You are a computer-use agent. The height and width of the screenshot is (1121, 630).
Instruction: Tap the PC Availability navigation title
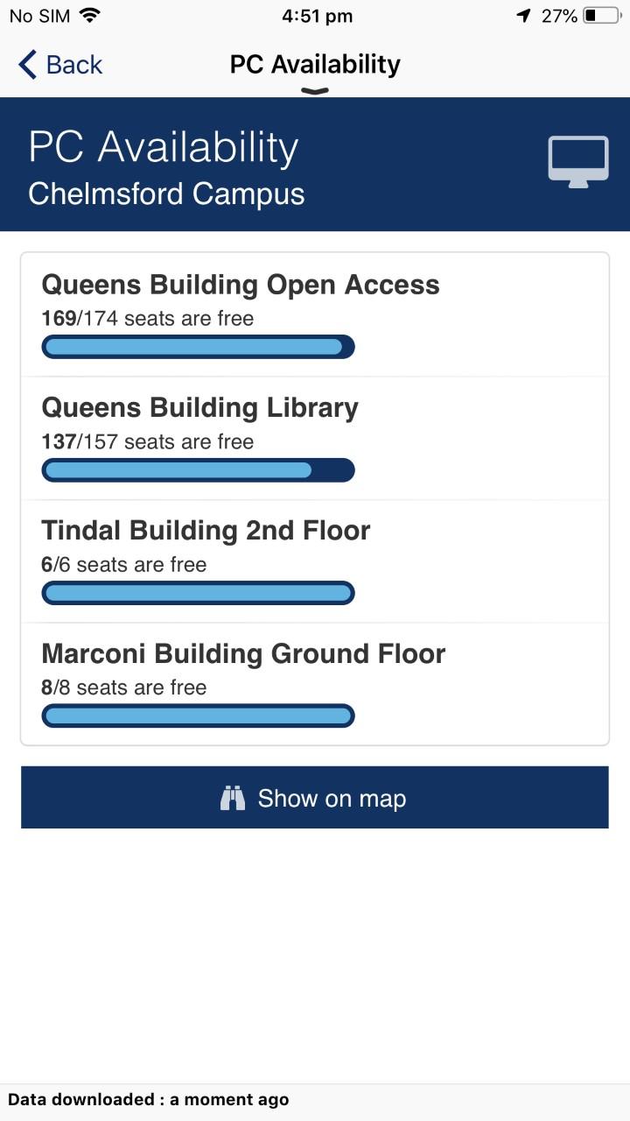[x=315, y=64]
